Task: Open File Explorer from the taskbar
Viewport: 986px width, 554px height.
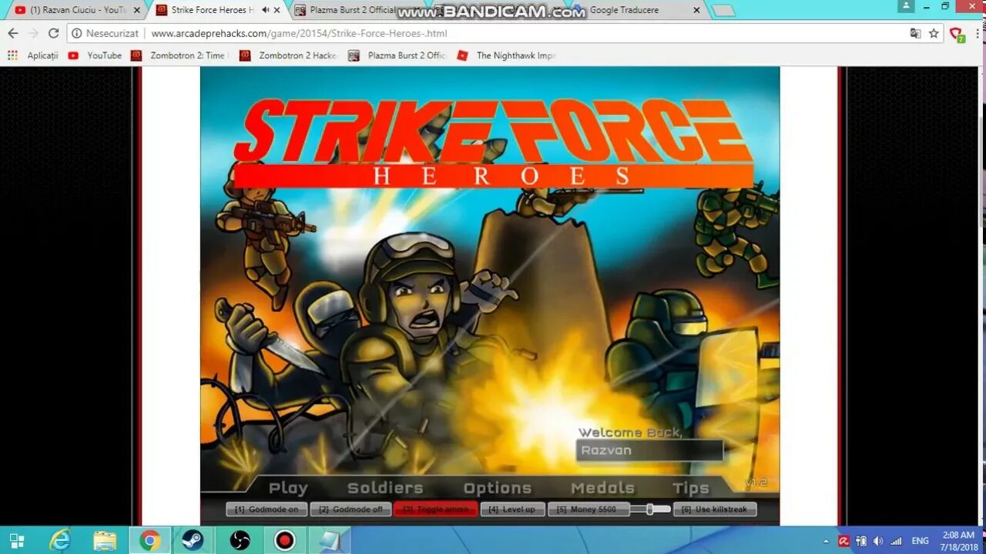Action: coord(105,540)
